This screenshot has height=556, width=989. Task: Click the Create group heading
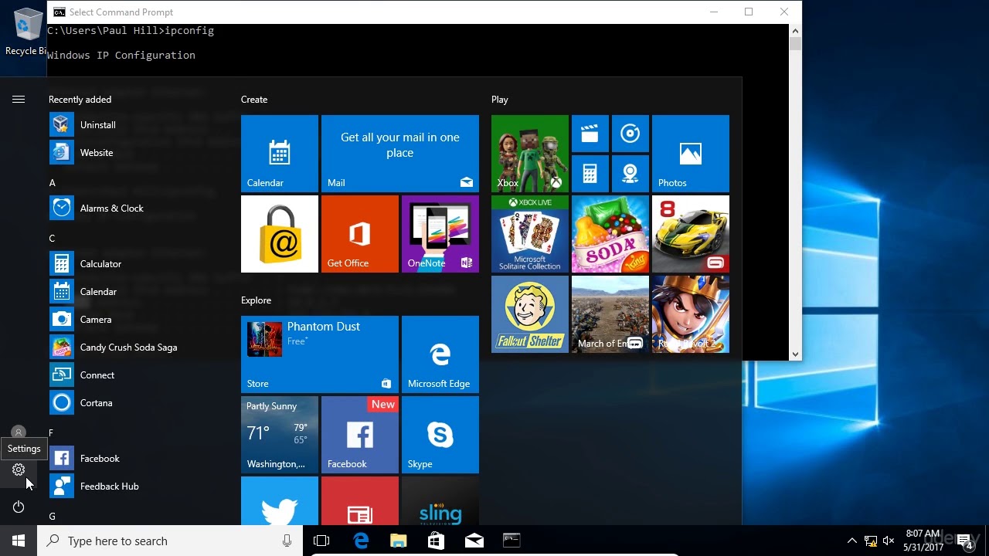tap(254, 100)
